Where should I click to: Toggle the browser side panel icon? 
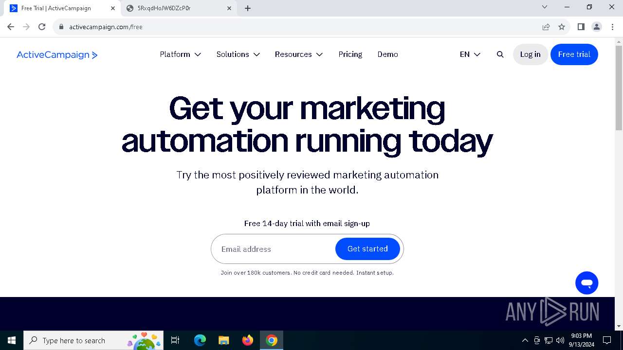tap(581, 27)
